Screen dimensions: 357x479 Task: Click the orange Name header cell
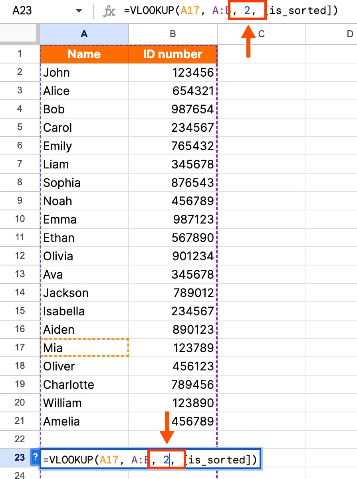pyautogui.click(x=84, y=54)
